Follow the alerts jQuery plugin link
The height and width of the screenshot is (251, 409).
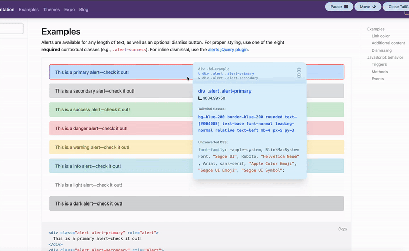228,50
